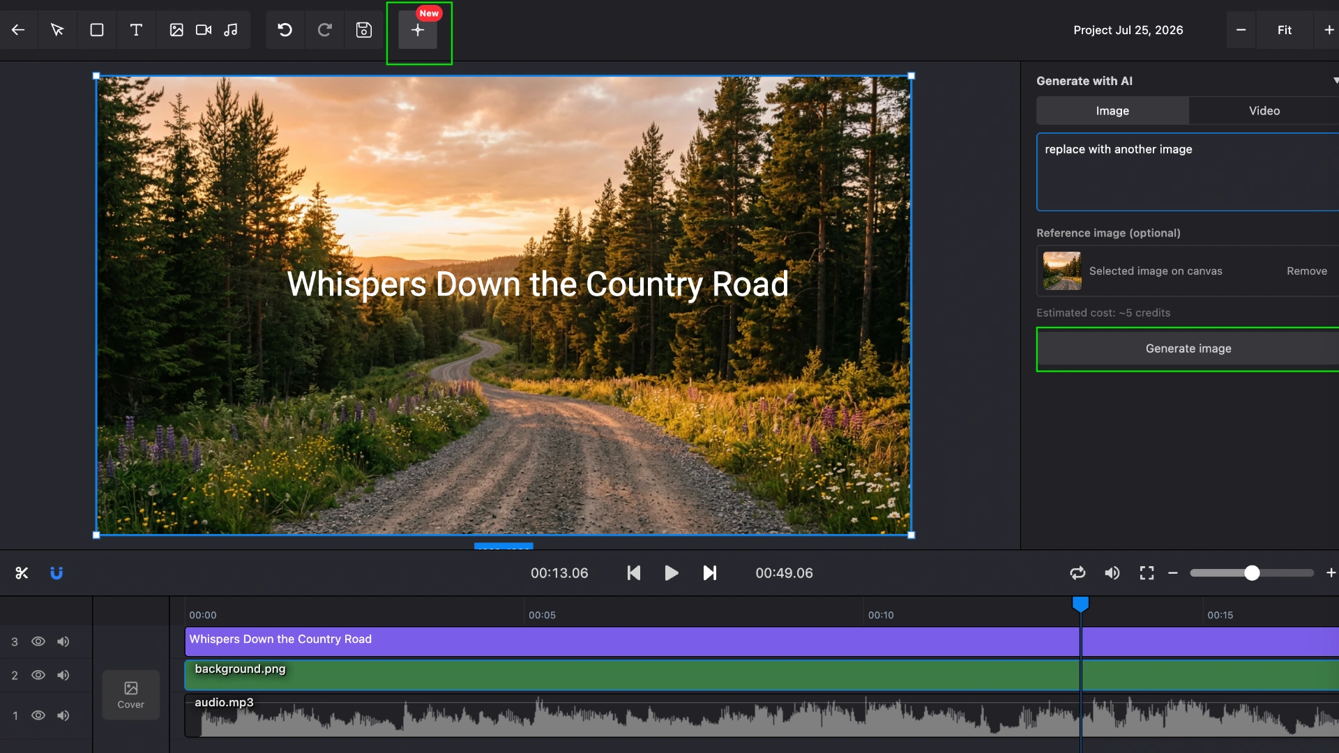The image size is (1339, 753).
Task: Click the AI prompt text field
Action: (x=1188, y=172)
